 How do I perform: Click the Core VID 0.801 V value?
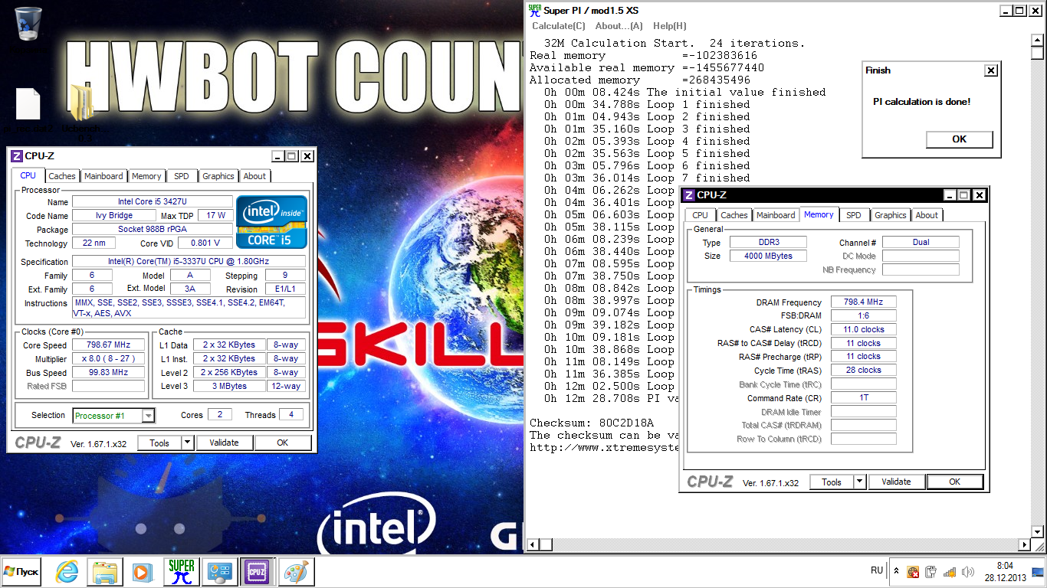(205, 243)
